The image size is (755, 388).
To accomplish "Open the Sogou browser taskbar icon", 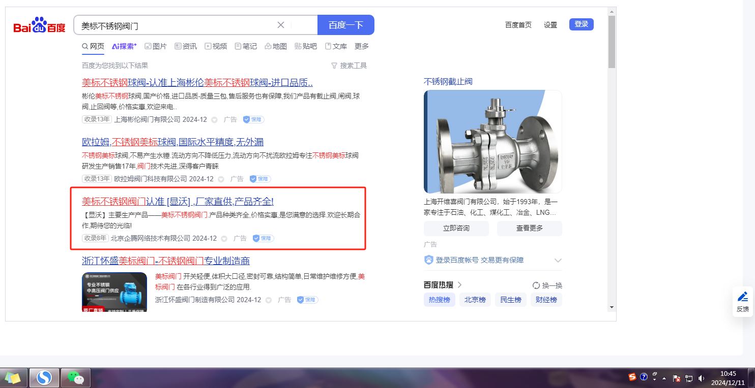I will coord(44,378).
